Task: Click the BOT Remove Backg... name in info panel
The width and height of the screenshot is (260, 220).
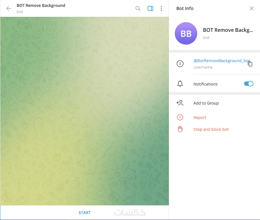Action: point(228,30)
